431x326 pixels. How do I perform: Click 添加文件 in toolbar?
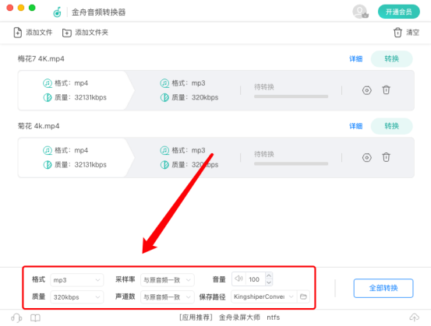pyautogui.click(x=33, y=33)
